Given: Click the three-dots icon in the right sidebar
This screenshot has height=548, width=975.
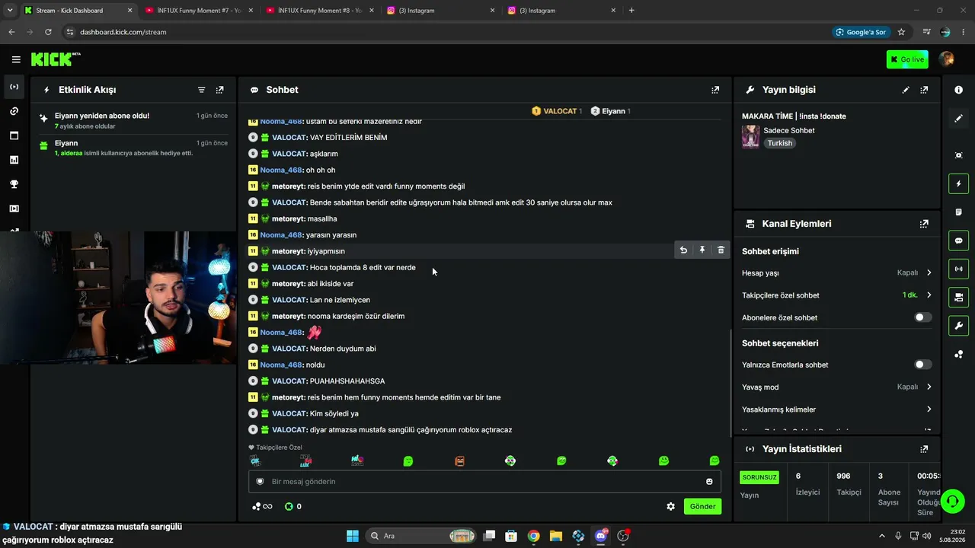Looking at the screenshot, I should tap(958, 355).
